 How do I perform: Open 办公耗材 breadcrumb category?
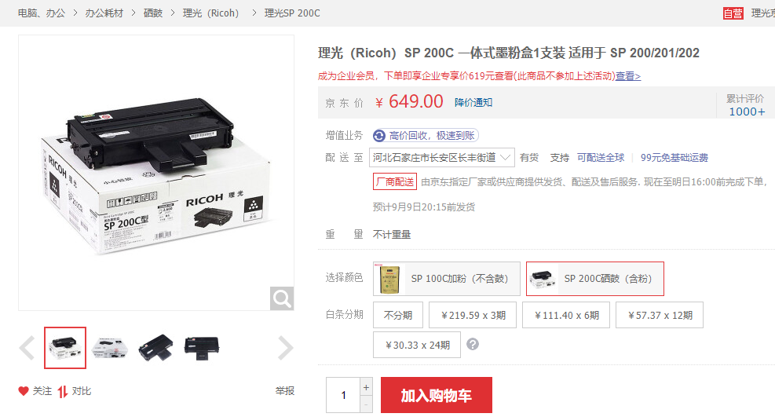pos(104,13)
